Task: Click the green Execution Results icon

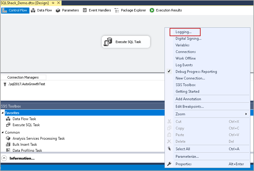Action: point(152,10)
